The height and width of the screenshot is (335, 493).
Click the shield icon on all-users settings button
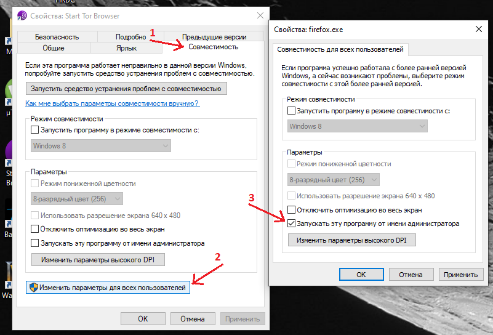pos(34,287)
